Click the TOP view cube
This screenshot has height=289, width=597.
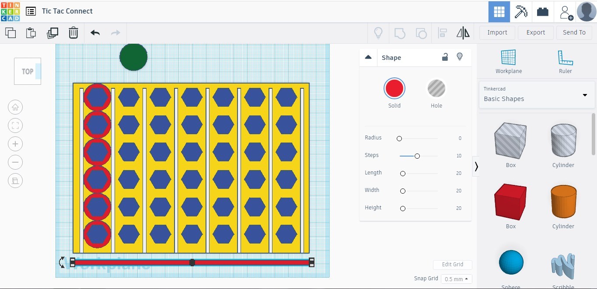[x=28, y=71]
